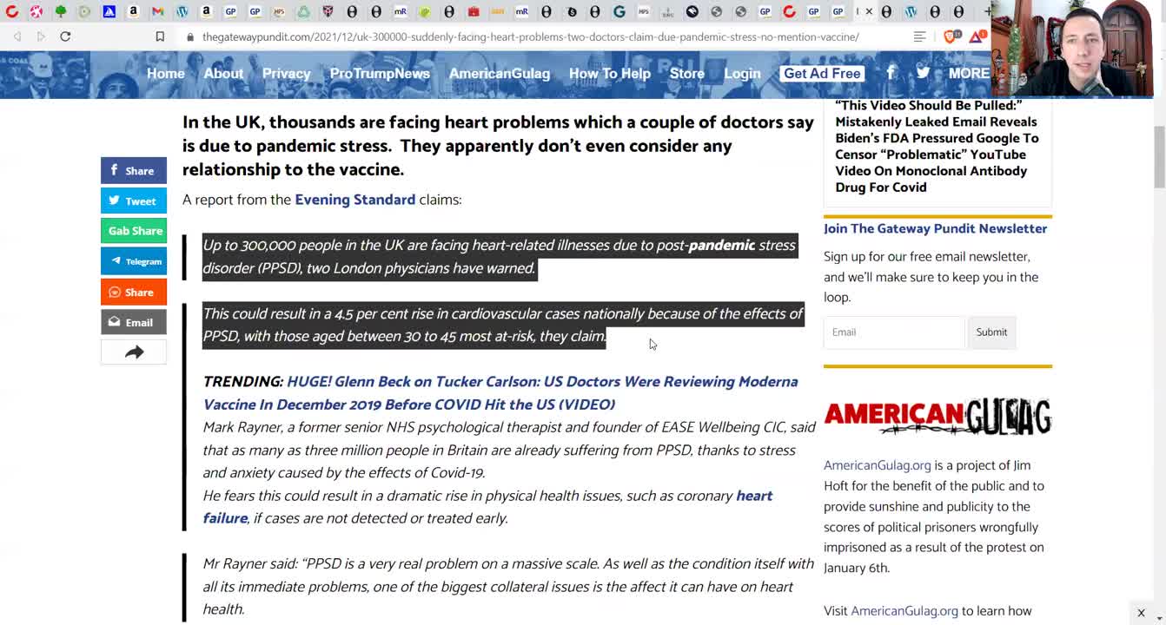The image size is (1166, 625).
Task: Switch to the red briefcase icon tab
Action: [x=474, y=11]
